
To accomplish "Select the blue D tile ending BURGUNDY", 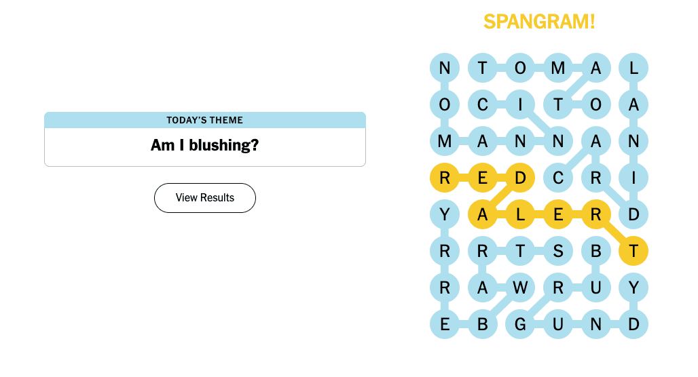I will click(x=633, y=325).
